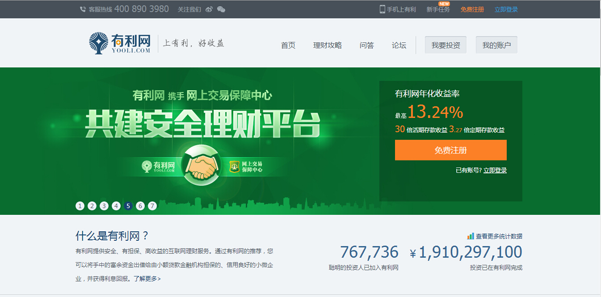Click the mobile phone icon
Viewport: 601px width, 297px height.
382,9
